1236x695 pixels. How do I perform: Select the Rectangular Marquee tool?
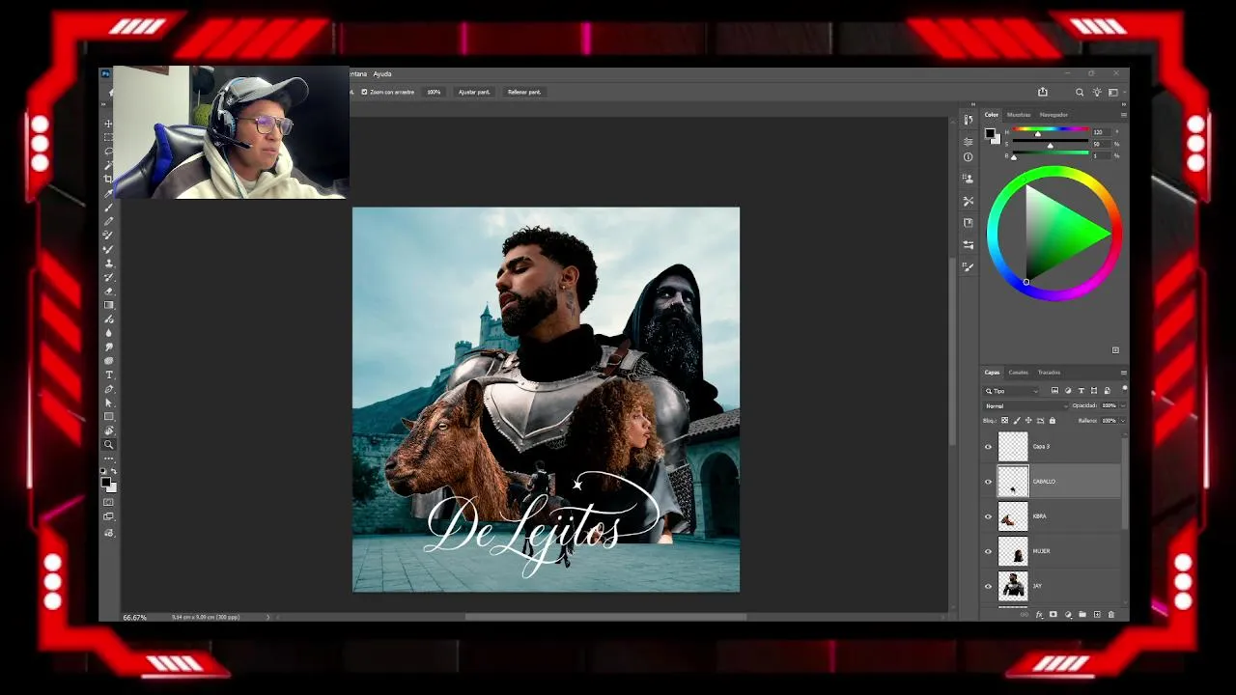[x=108, y=137]
